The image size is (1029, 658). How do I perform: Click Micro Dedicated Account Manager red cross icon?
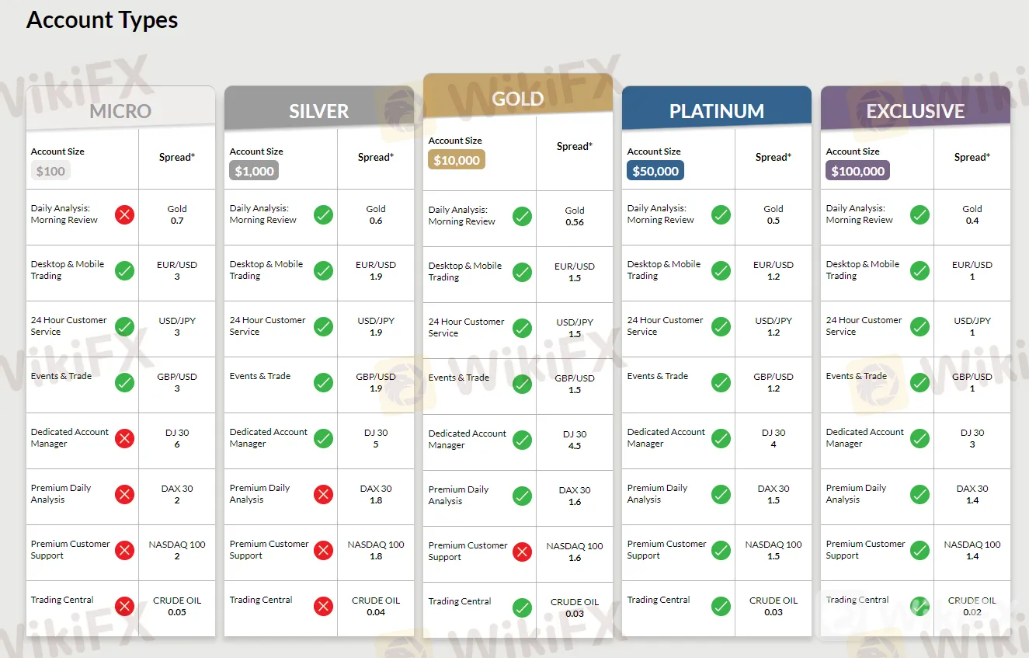click(x=124, y=438)
